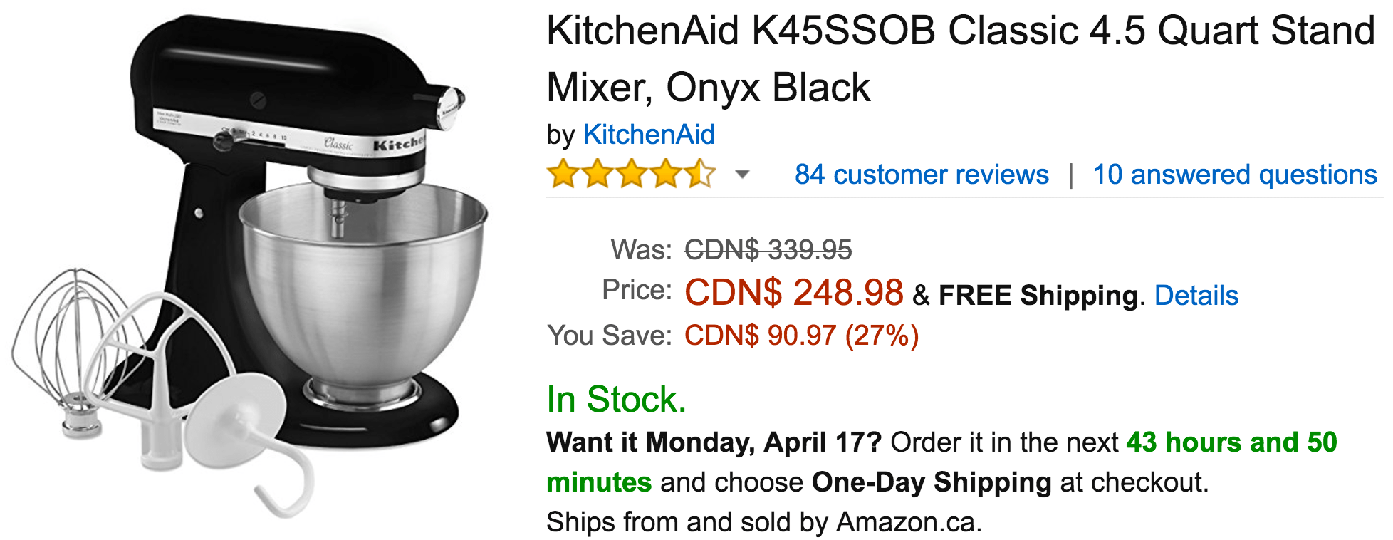Click the half-filled fifth rating star

[x=699, y=174]
